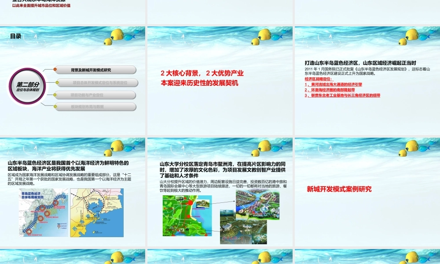Select the slide titled 新城开发模式案例研究

click(x=367, y=192)
